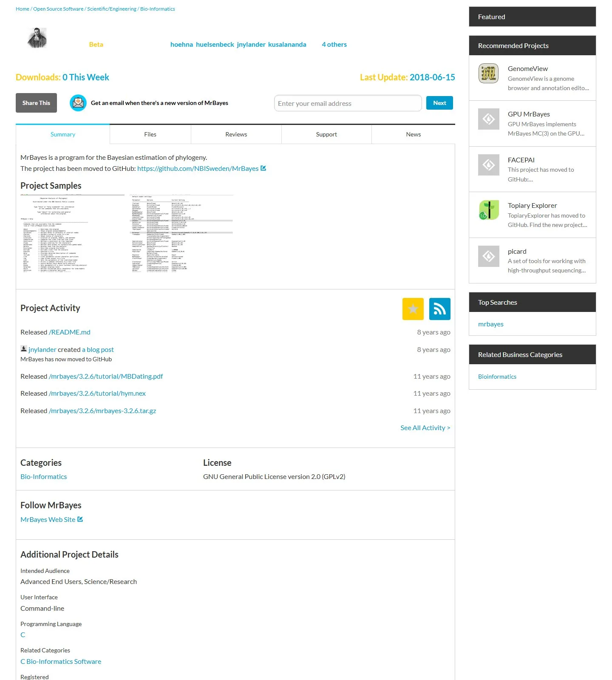This screenshot has width=612, height=680.
Task: Click the GPU MrBayes default project icon
Action: click(x=489, y=119)
